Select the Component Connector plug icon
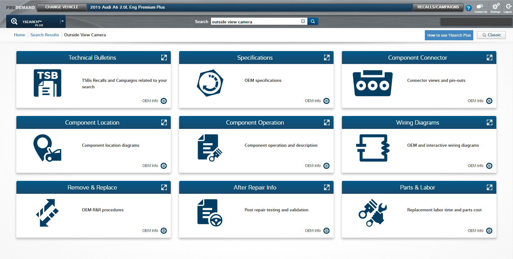513x259 pixels. click(372, 83)
